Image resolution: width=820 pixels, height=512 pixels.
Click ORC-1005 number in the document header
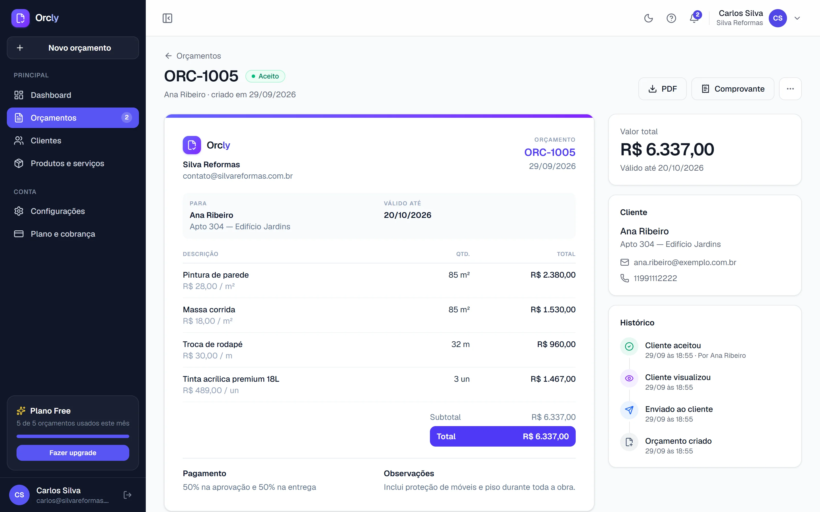[x=550, y=152]
